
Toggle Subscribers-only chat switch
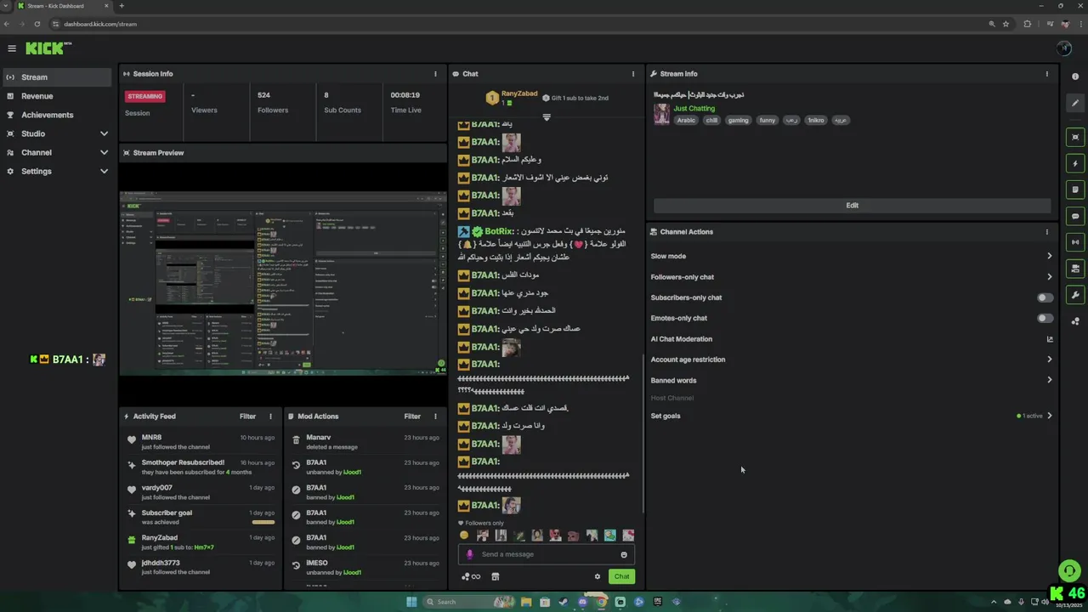(x=1045, y=297)
